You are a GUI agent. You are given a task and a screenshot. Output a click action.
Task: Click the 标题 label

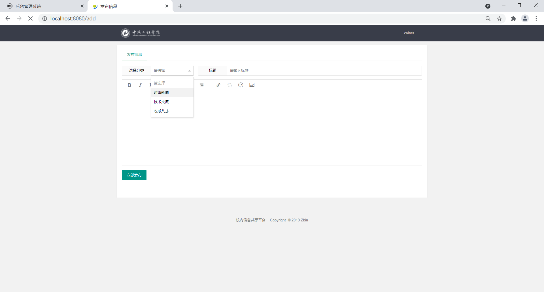[212, 71]
